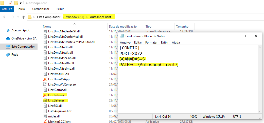Select LinxSSL.dll file icon
Viewport: 264px width, 123px height.
click(45, 106)
